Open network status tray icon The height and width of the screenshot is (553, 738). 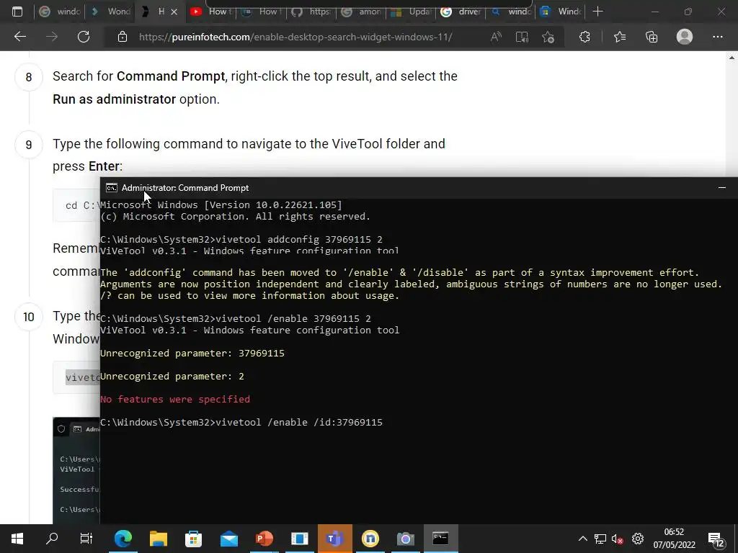click(x=600, y=539)
